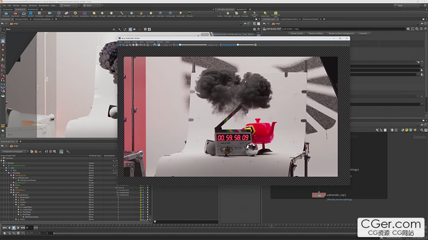The width and height of the screenshot is (428, 240).
Task: Click the Environment Light shelf tool
Action: [276, 14]
